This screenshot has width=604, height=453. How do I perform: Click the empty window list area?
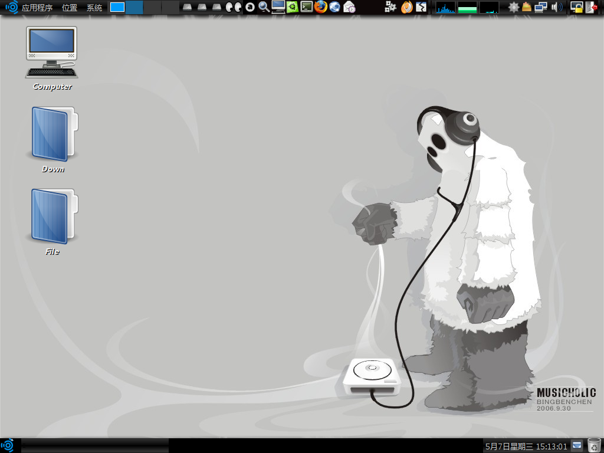[95, 446]
